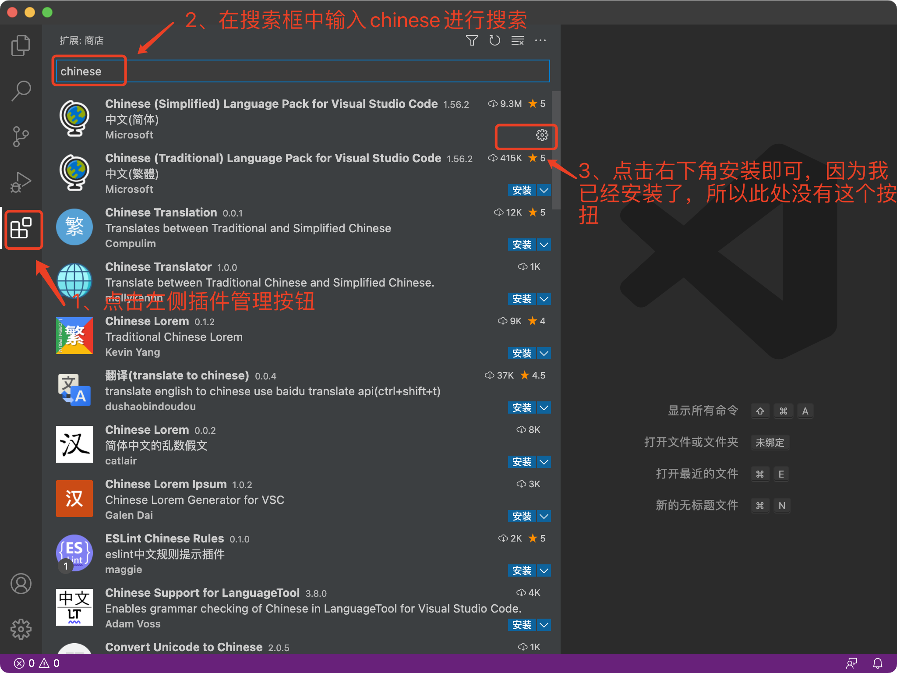Open notifications bell in status bar

click(x=879, y=663)
